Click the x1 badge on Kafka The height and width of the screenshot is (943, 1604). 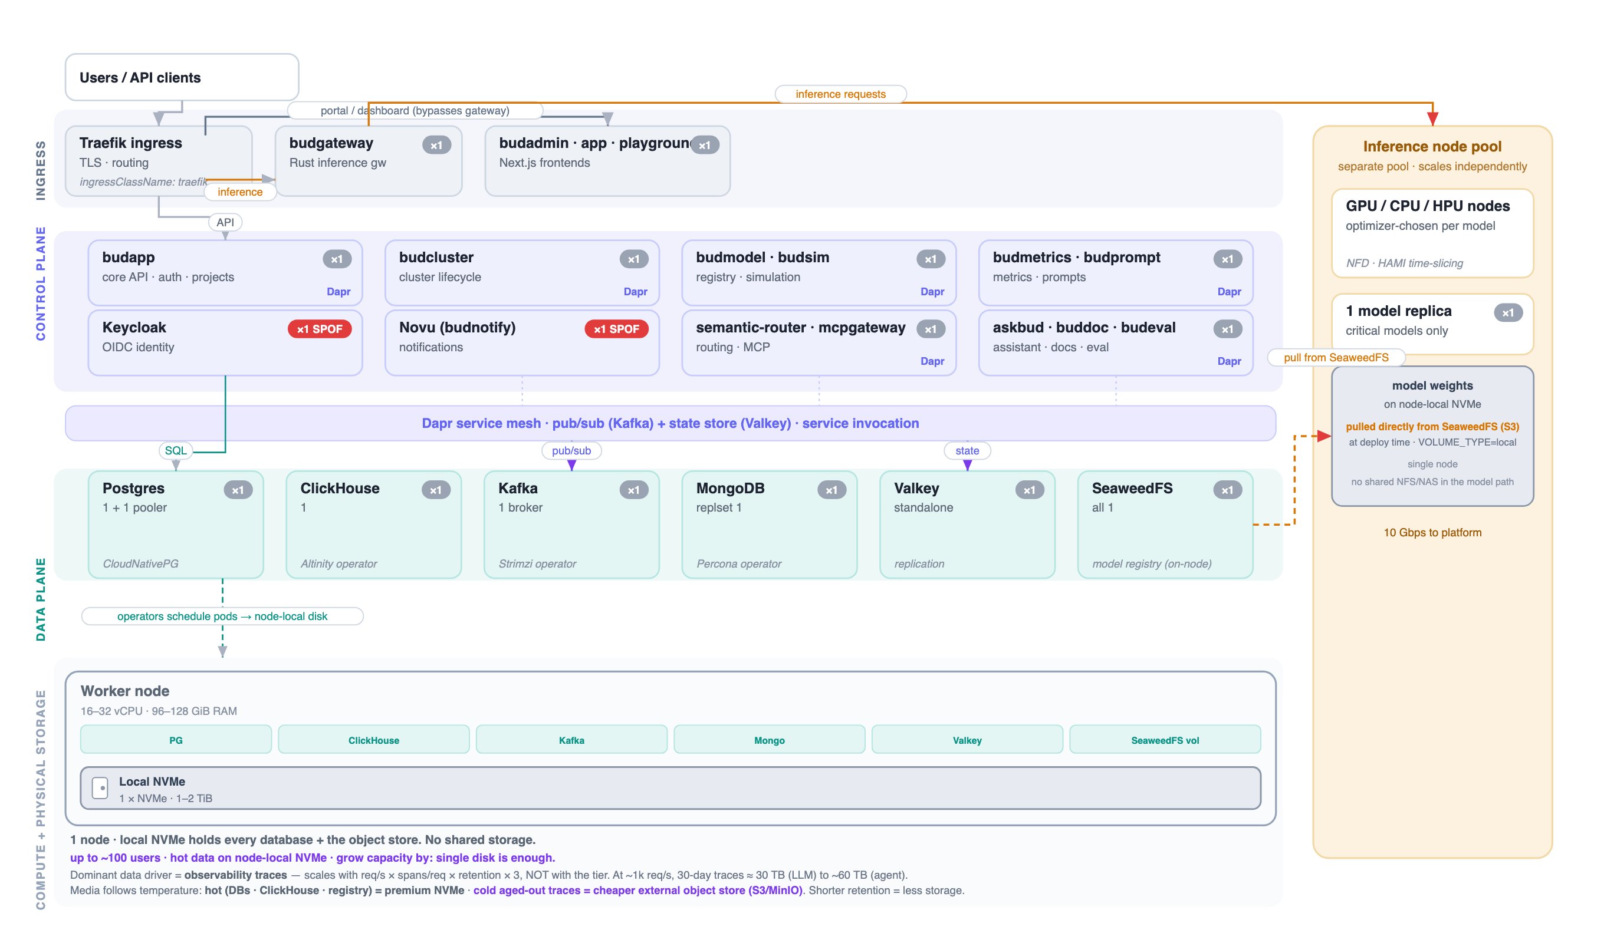634,490
